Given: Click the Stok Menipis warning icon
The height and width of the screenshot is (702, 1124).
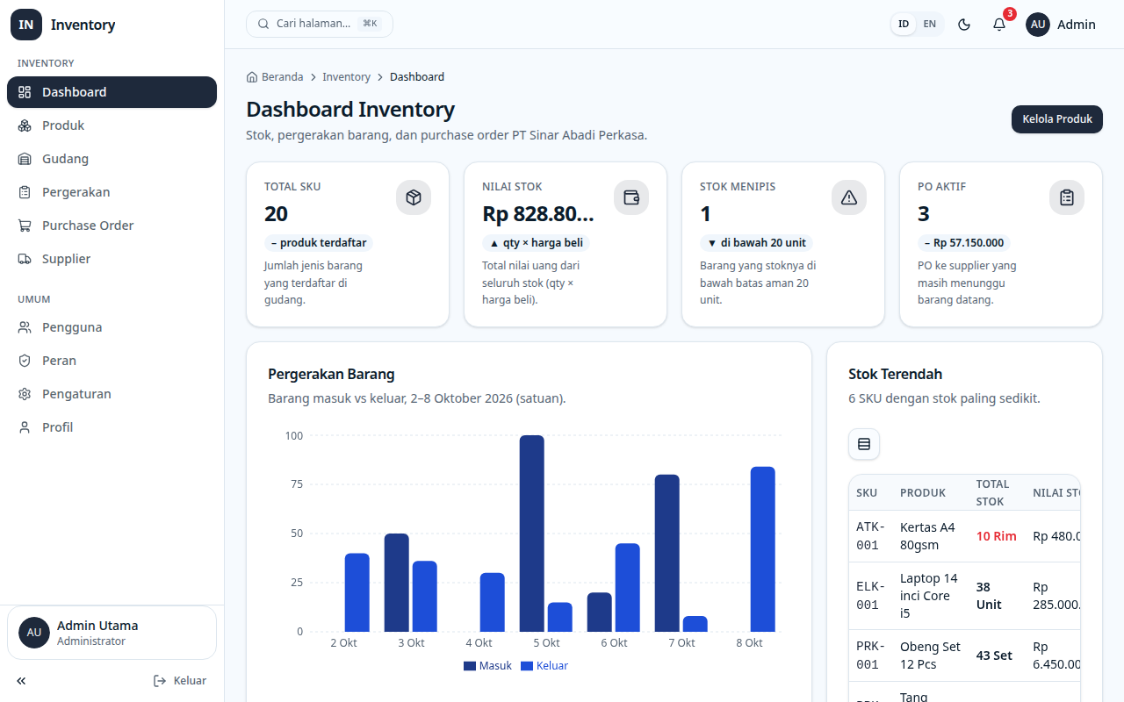Looking at the screenshot, I should tap(849, 197).
